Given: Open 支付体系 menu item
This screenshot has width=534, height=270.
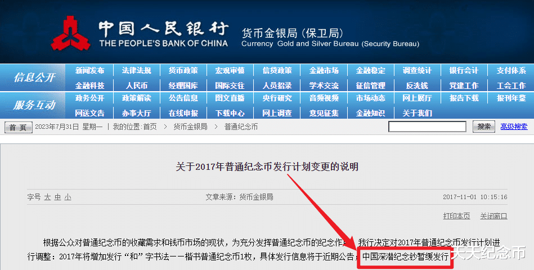Looking at the screenshot, I should 511,70.
